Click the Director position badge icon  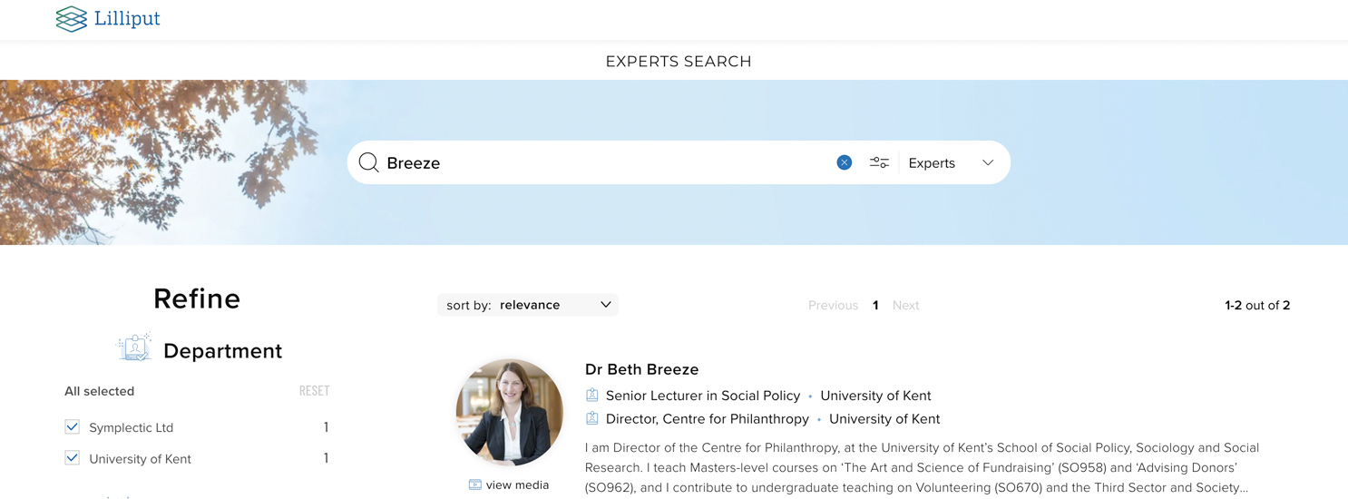592,419
